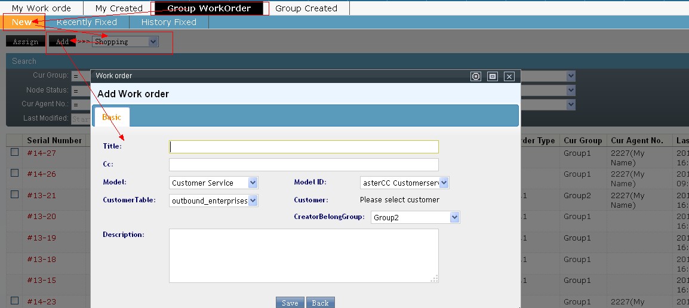
Task: Expand the Model ID dropdown
Action: [404, 183]
